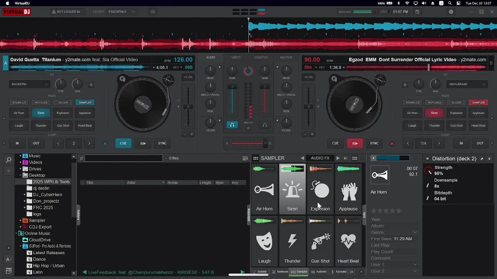Screen dimensions: 497x279
Task: Open the Genre field dropdown
Action: click(415, 232)
